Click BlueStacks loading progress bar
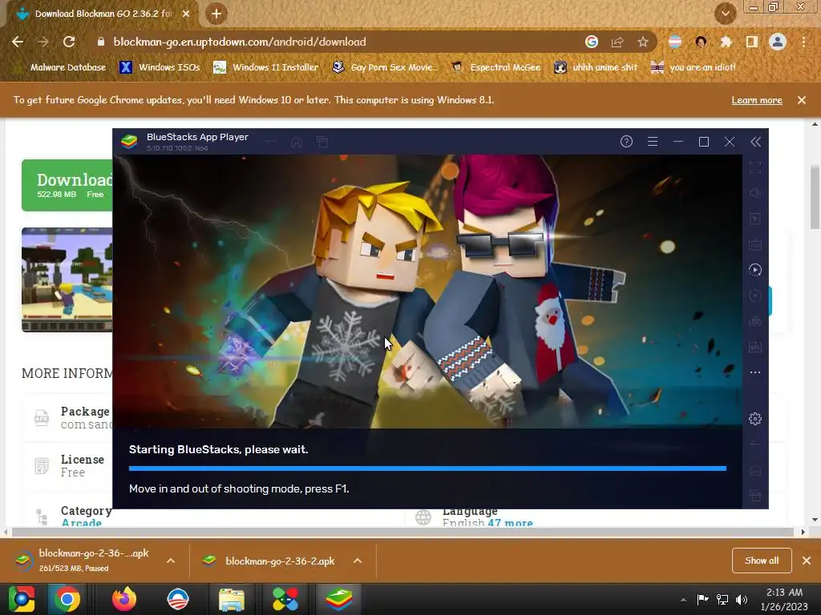Viewport: 821px width, 615px height. click(x=427, y=468)
